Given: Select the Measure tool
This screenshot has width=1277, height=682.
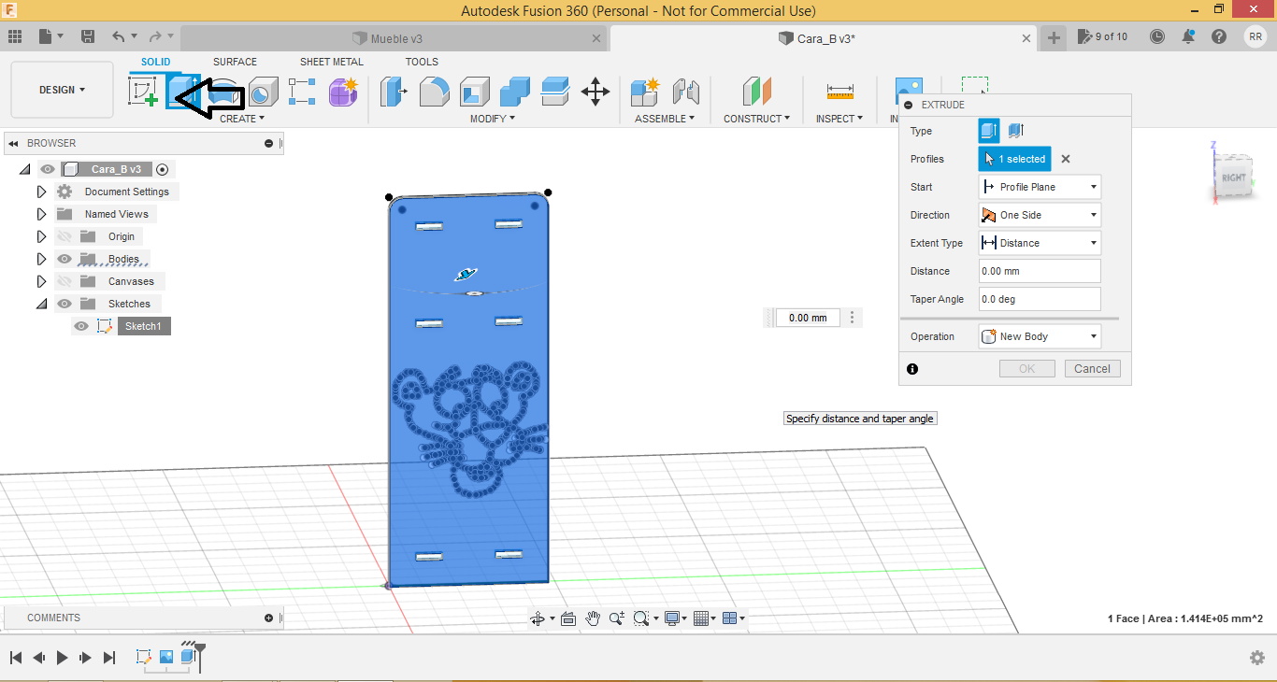Looking at the screenshot, I should (x=840, y=92).
